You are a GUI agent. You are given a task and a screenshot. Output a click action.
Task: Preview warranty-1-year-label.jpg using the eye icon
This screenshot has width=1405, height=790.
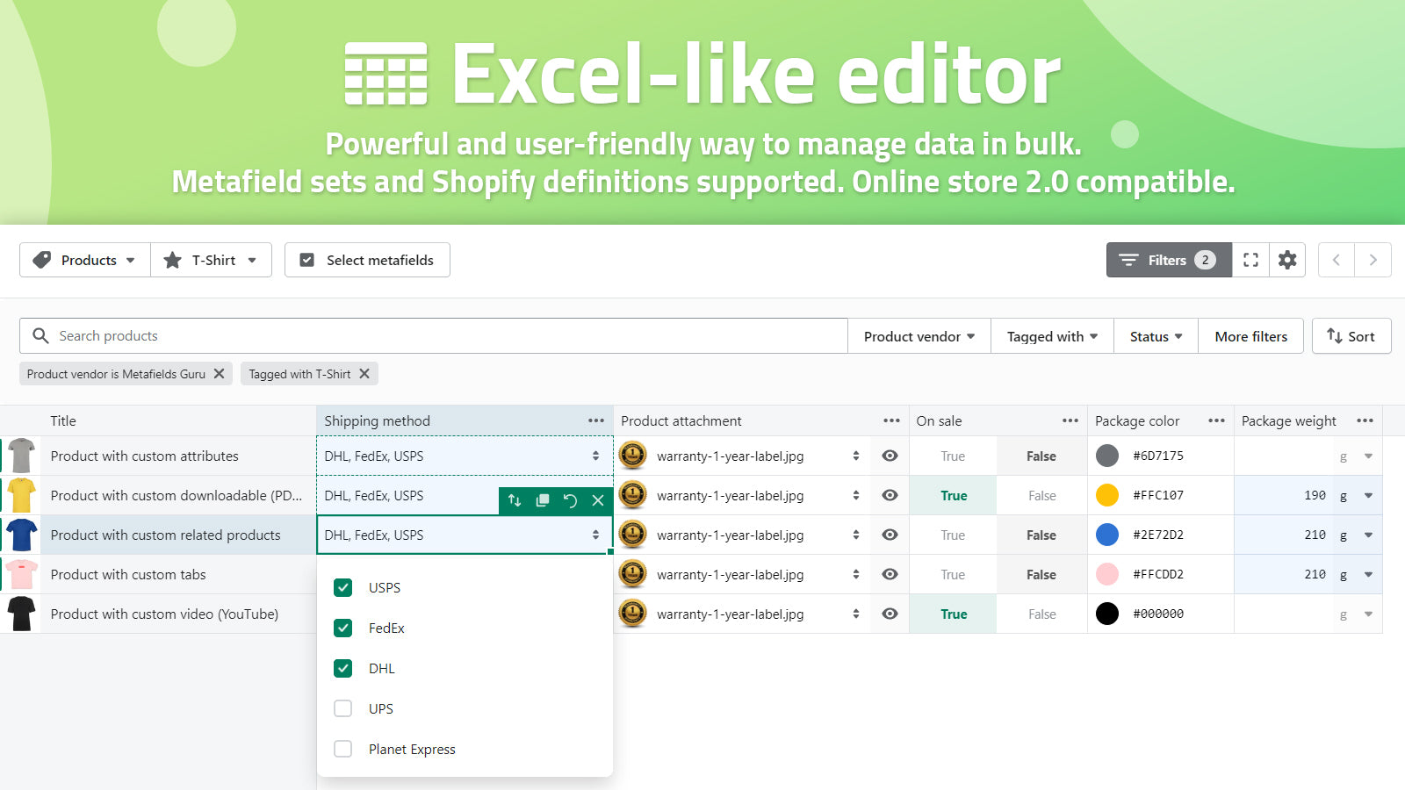click(x=890, y=456)
